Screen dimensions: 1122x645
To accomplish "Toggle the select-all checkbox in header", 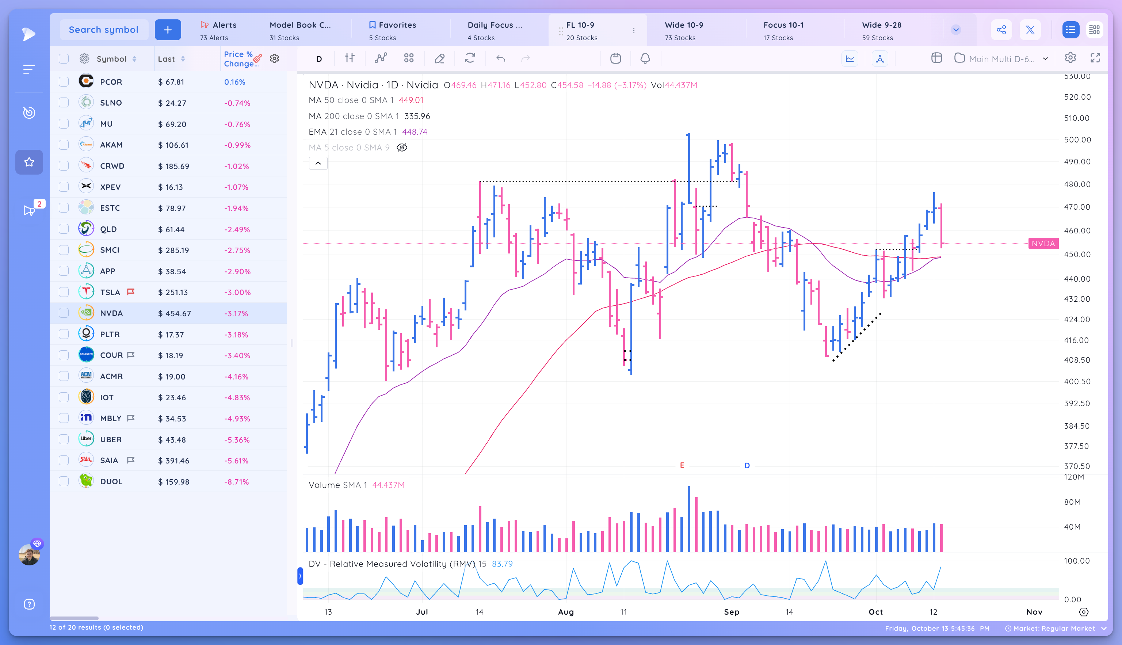I will pyautogui.click(x=64, y=58).
